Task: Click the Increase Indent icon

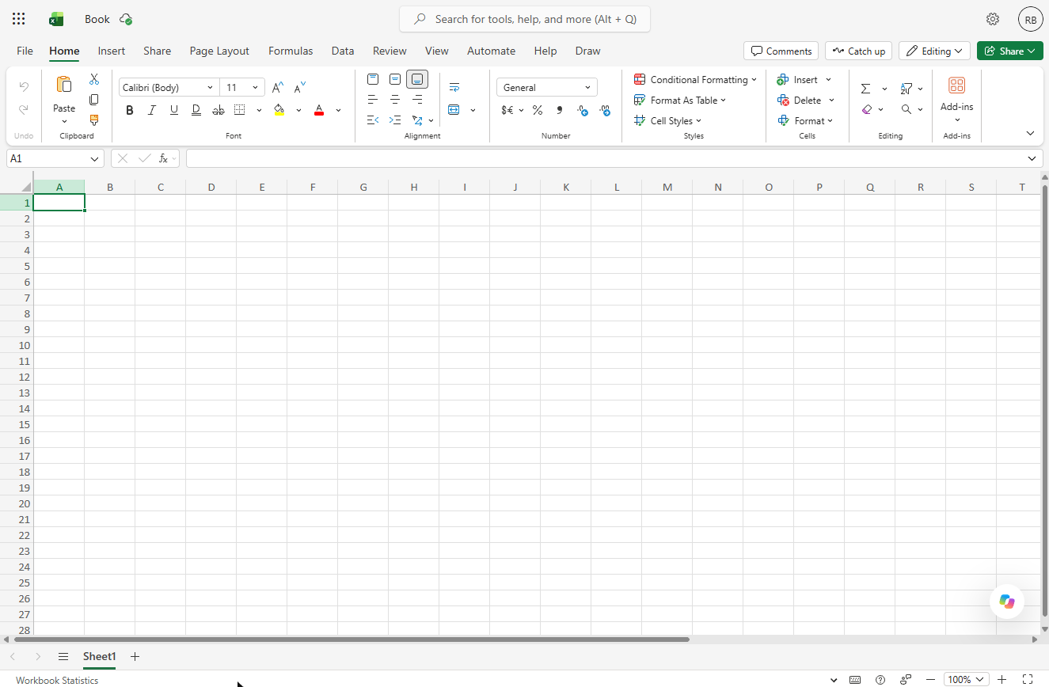Action: (x=395, y=120)
